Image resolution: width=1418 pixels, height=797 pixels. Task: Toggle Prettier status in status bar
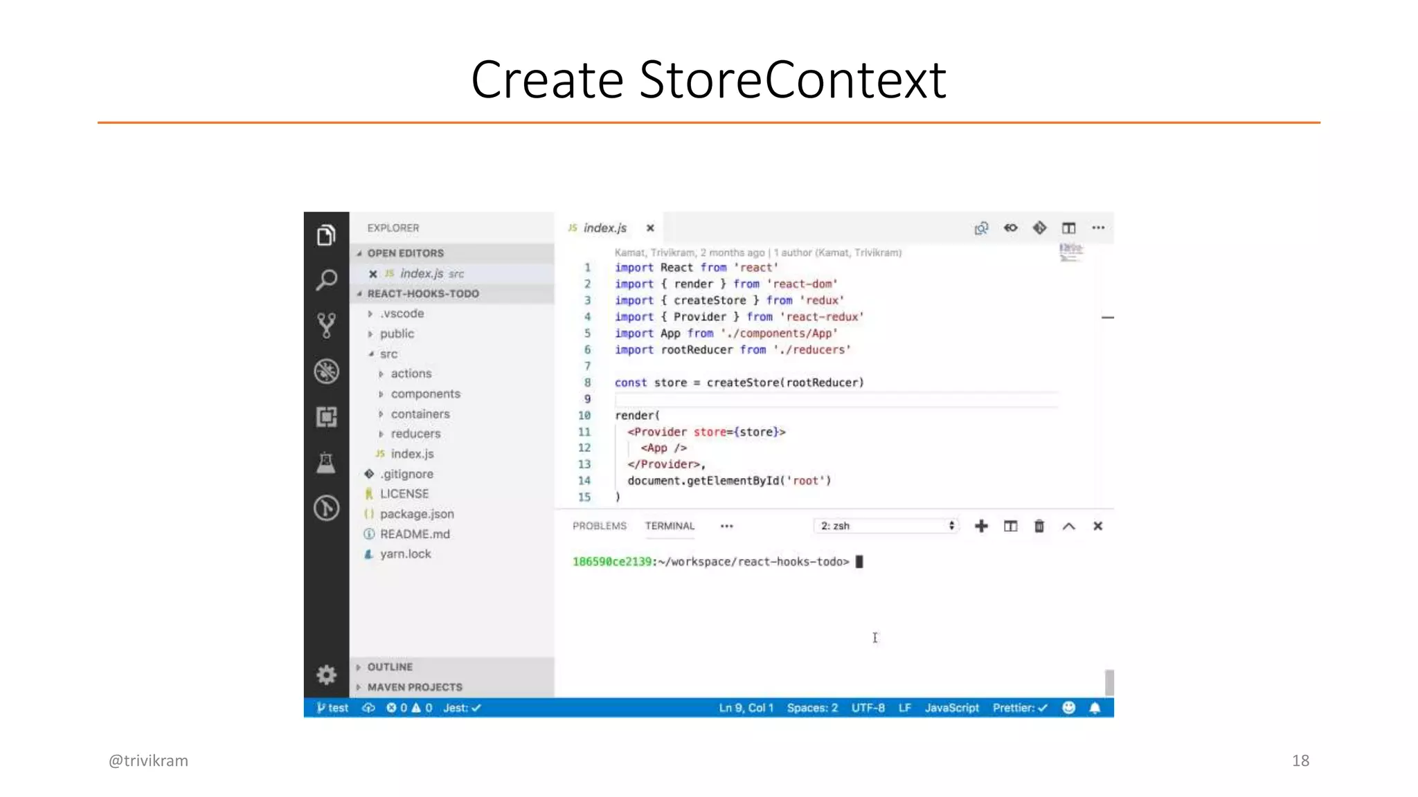click(x=1019, y=708)
